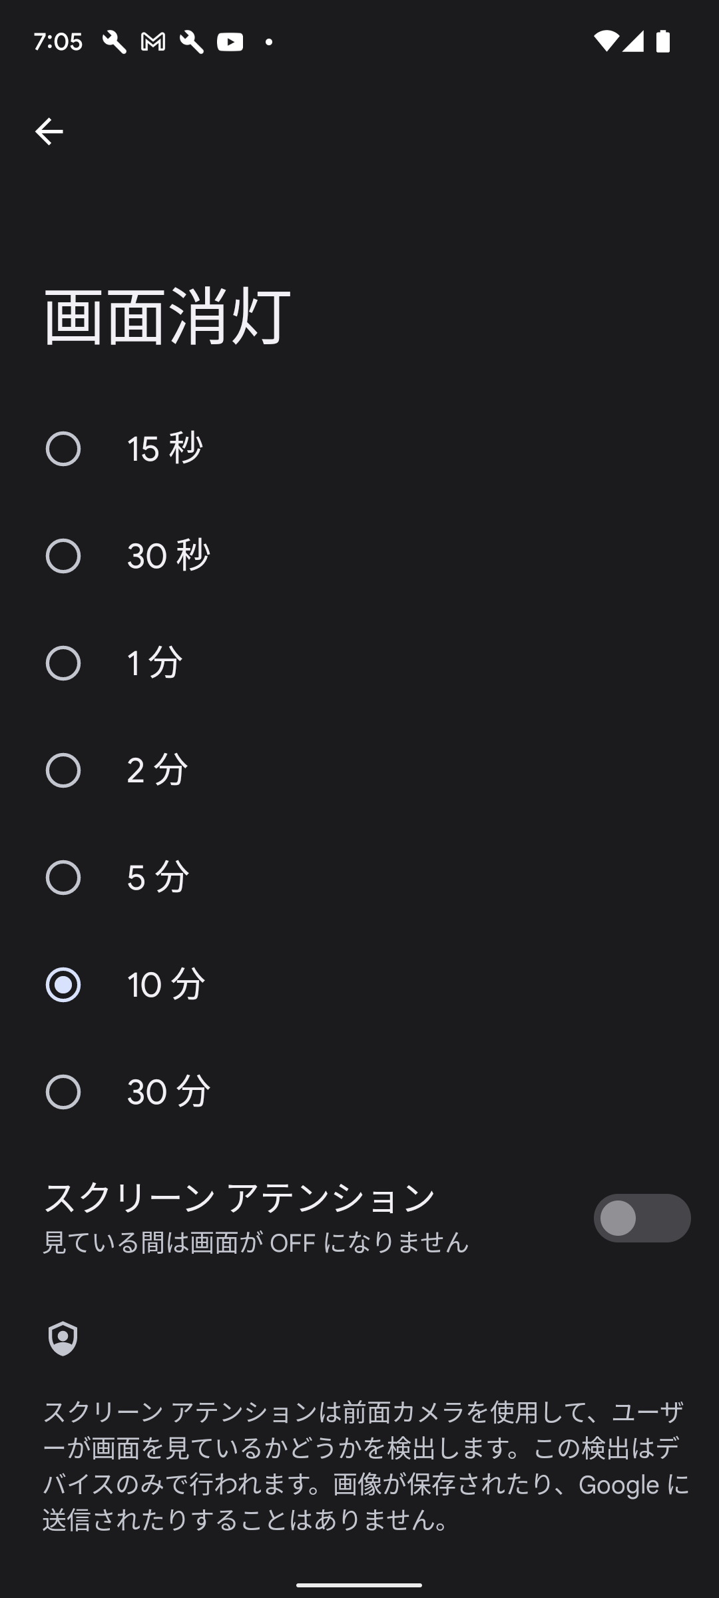The height and width of the screenshot is (1598, 719).
Task: Set screen timeout to 30 分
Action: 63,1092
